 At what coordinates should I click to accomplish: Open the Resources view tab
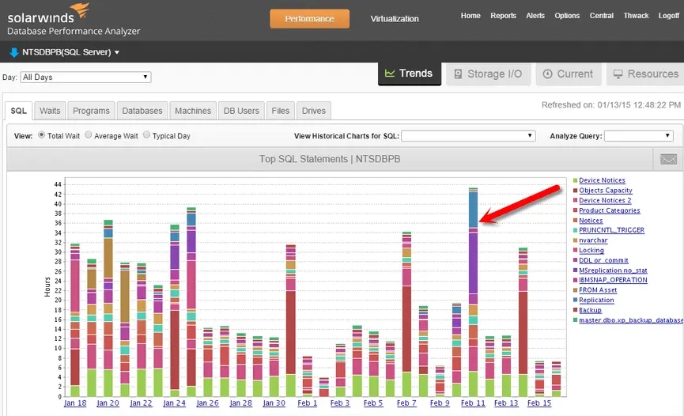pyautogui.click(x=645, y=74)
